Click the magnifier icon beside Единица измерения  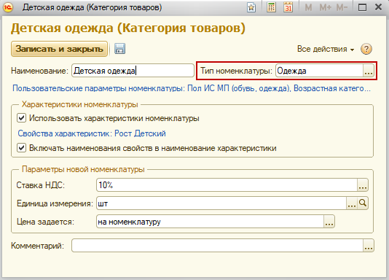coord(363,203)
